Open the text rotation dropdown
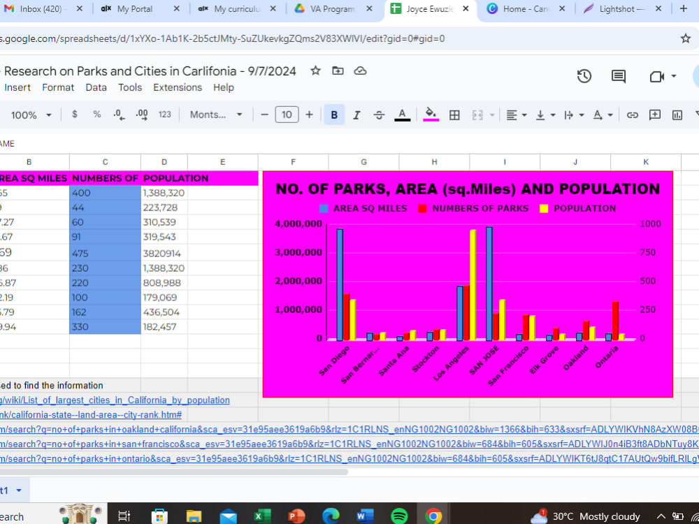Viewport: 699px width, 524px height. tap(603, 115)
